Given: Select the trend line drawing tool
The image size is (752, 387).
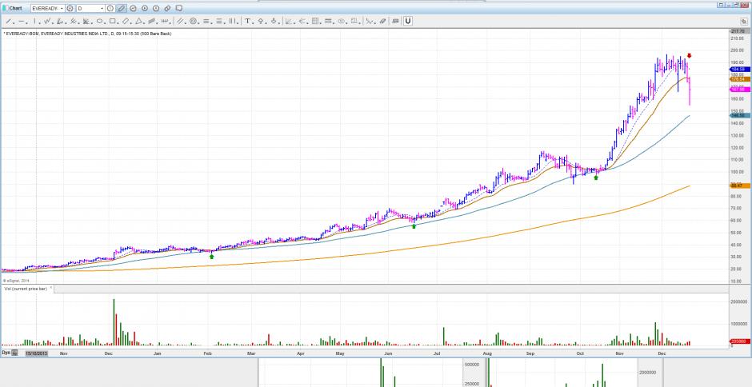Looking at the screenshot, I should coord(9,21).
